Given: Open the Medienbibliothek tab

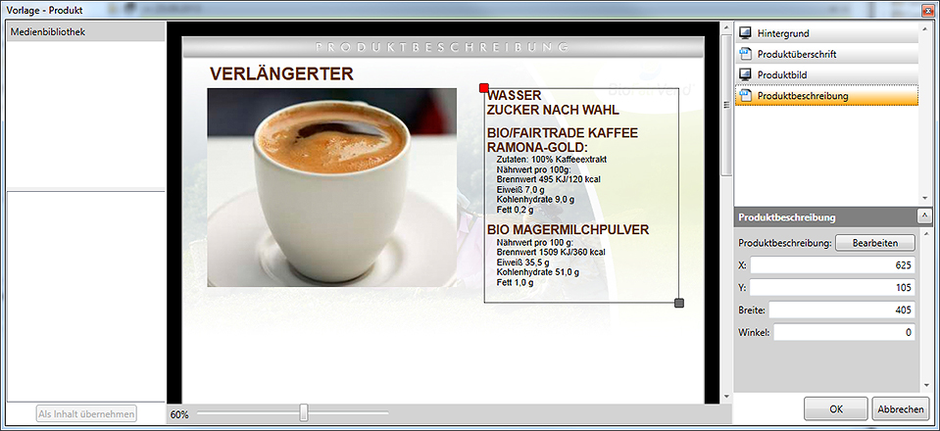Looking at the screenshot, I should [x=49, y=31].
